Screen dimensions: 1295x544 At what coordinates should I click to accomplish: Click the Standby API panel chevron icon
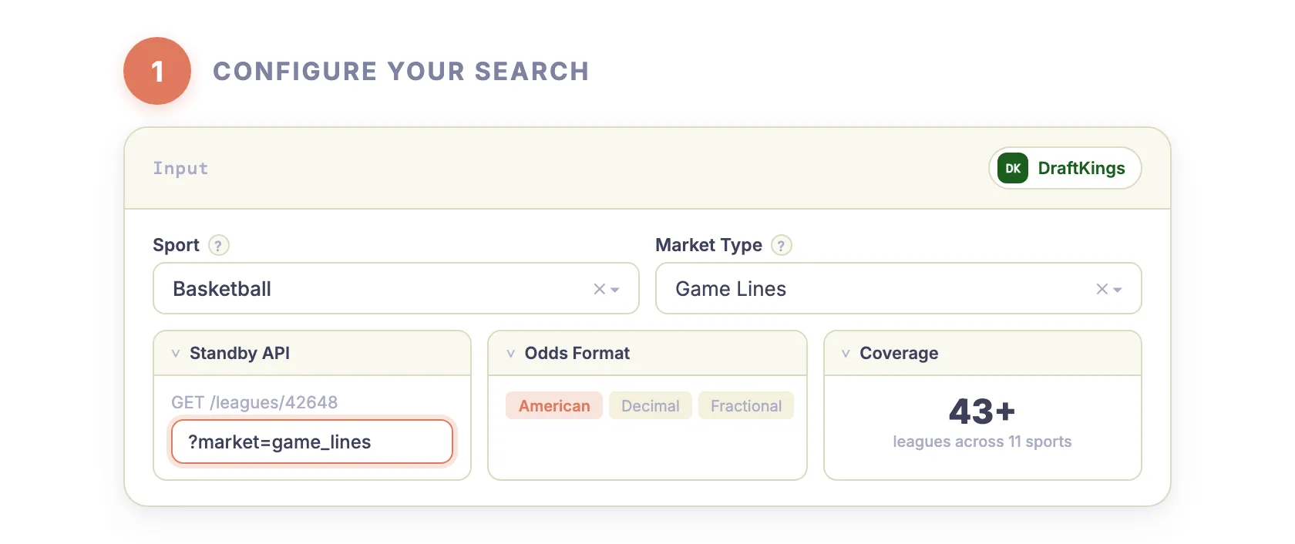click(x=176, y=353)
